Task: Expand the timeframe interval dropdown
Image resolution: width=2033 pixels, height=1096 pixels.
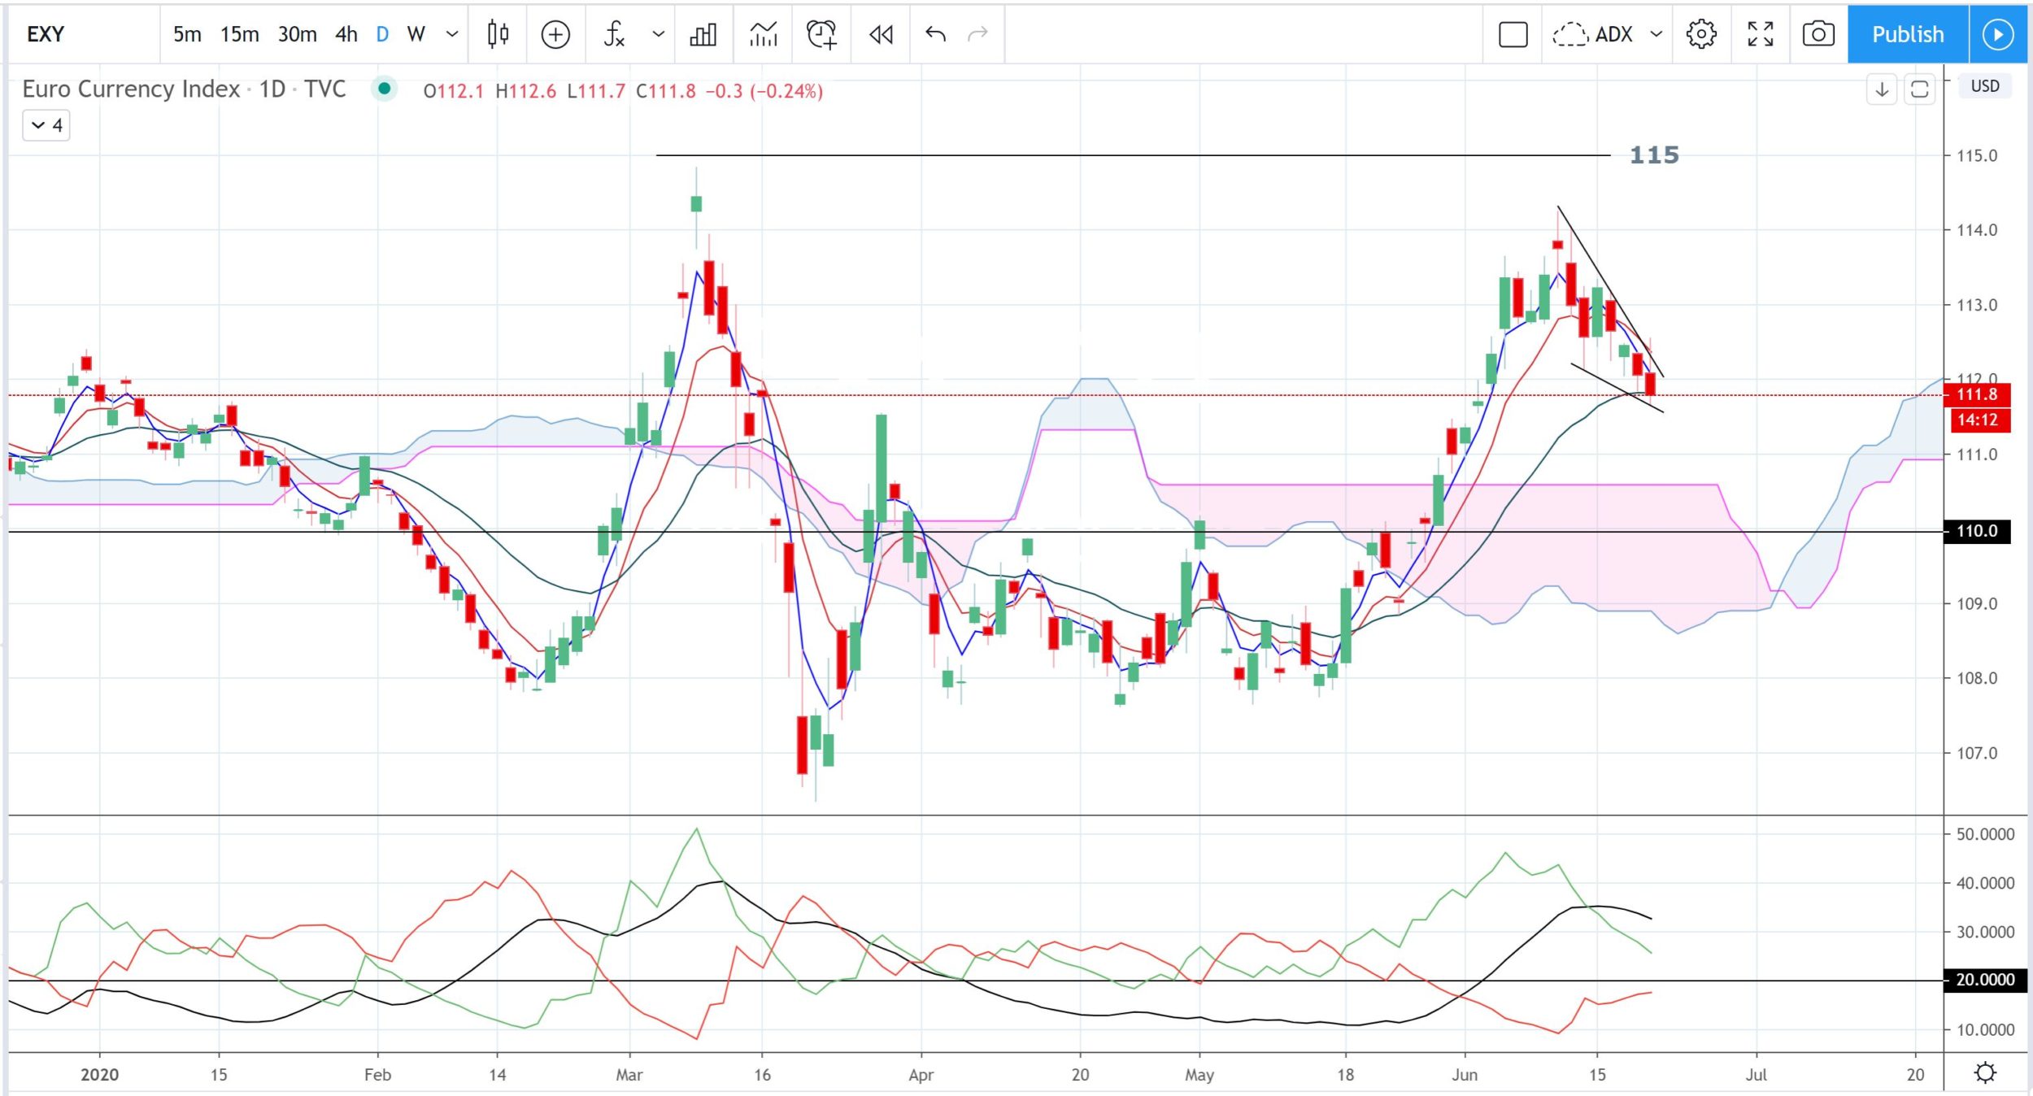Action: (x=452, y=34)
